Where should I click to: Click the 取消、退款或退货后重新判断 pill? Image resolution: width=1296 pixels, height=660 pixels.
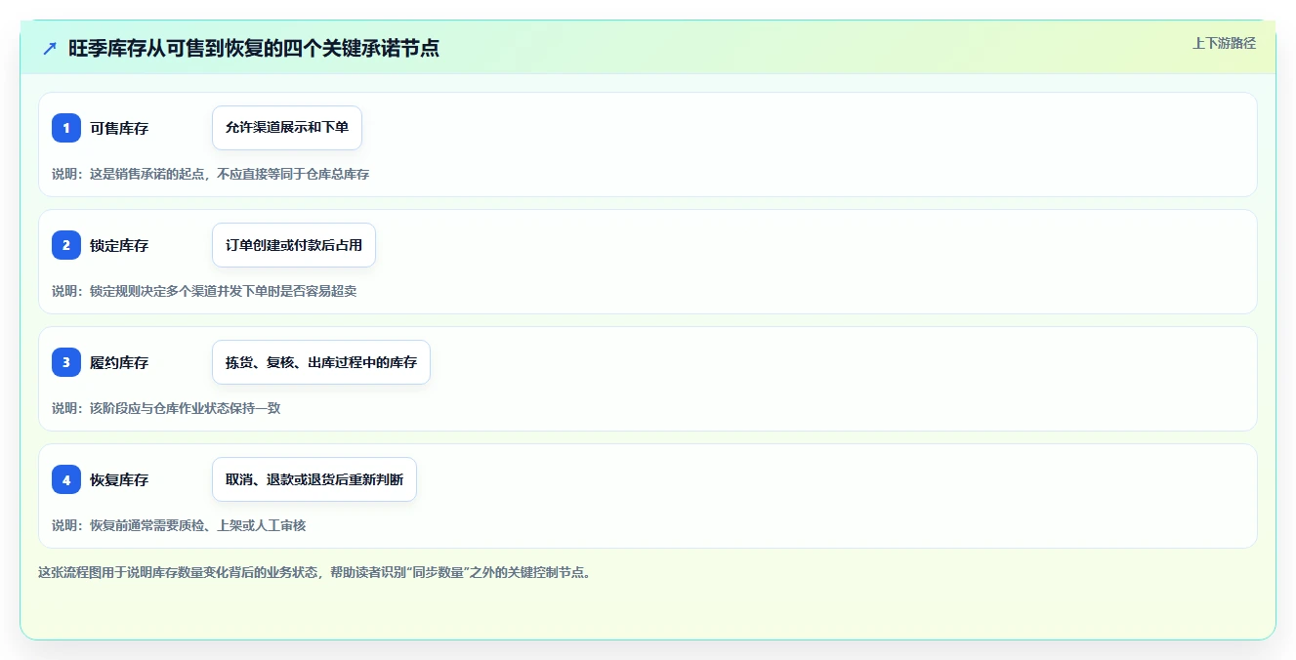click(314, 479)
